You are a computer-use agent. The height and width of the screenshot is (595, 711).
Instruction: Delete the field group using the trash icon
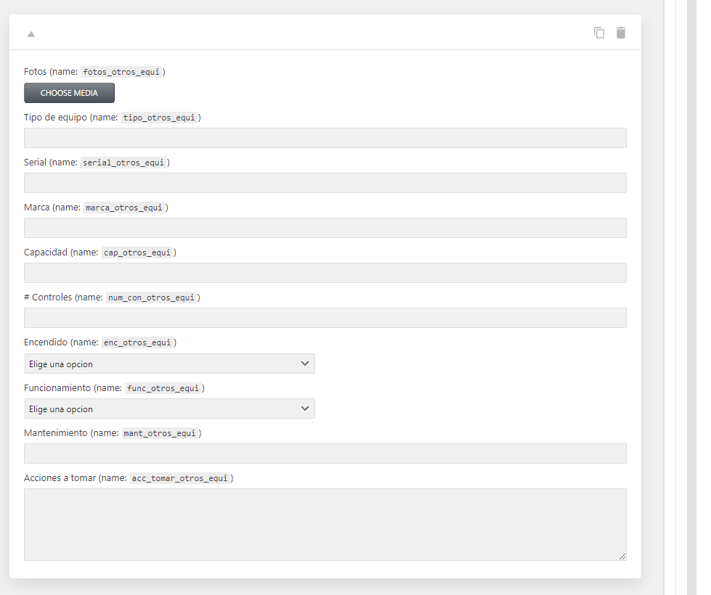click(621, 33)
